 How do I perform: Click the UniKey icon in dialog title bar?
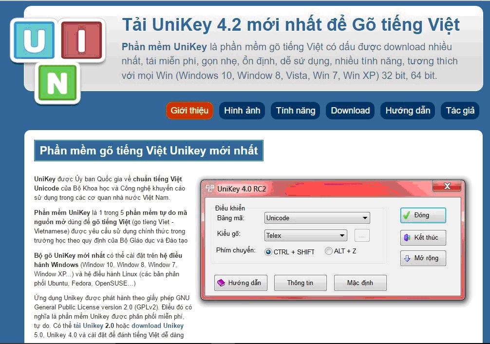[210, 186]
